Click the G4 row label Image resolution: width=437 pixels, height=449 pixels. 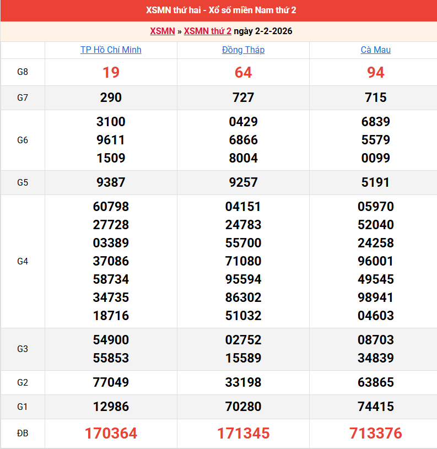23,261
